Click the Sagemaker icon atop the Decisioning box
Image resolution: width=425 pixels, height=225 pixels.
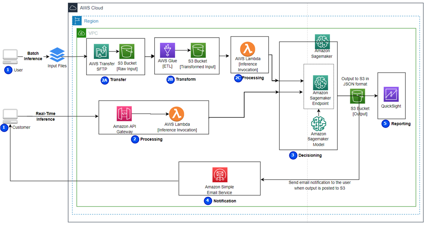click(323, 41)
